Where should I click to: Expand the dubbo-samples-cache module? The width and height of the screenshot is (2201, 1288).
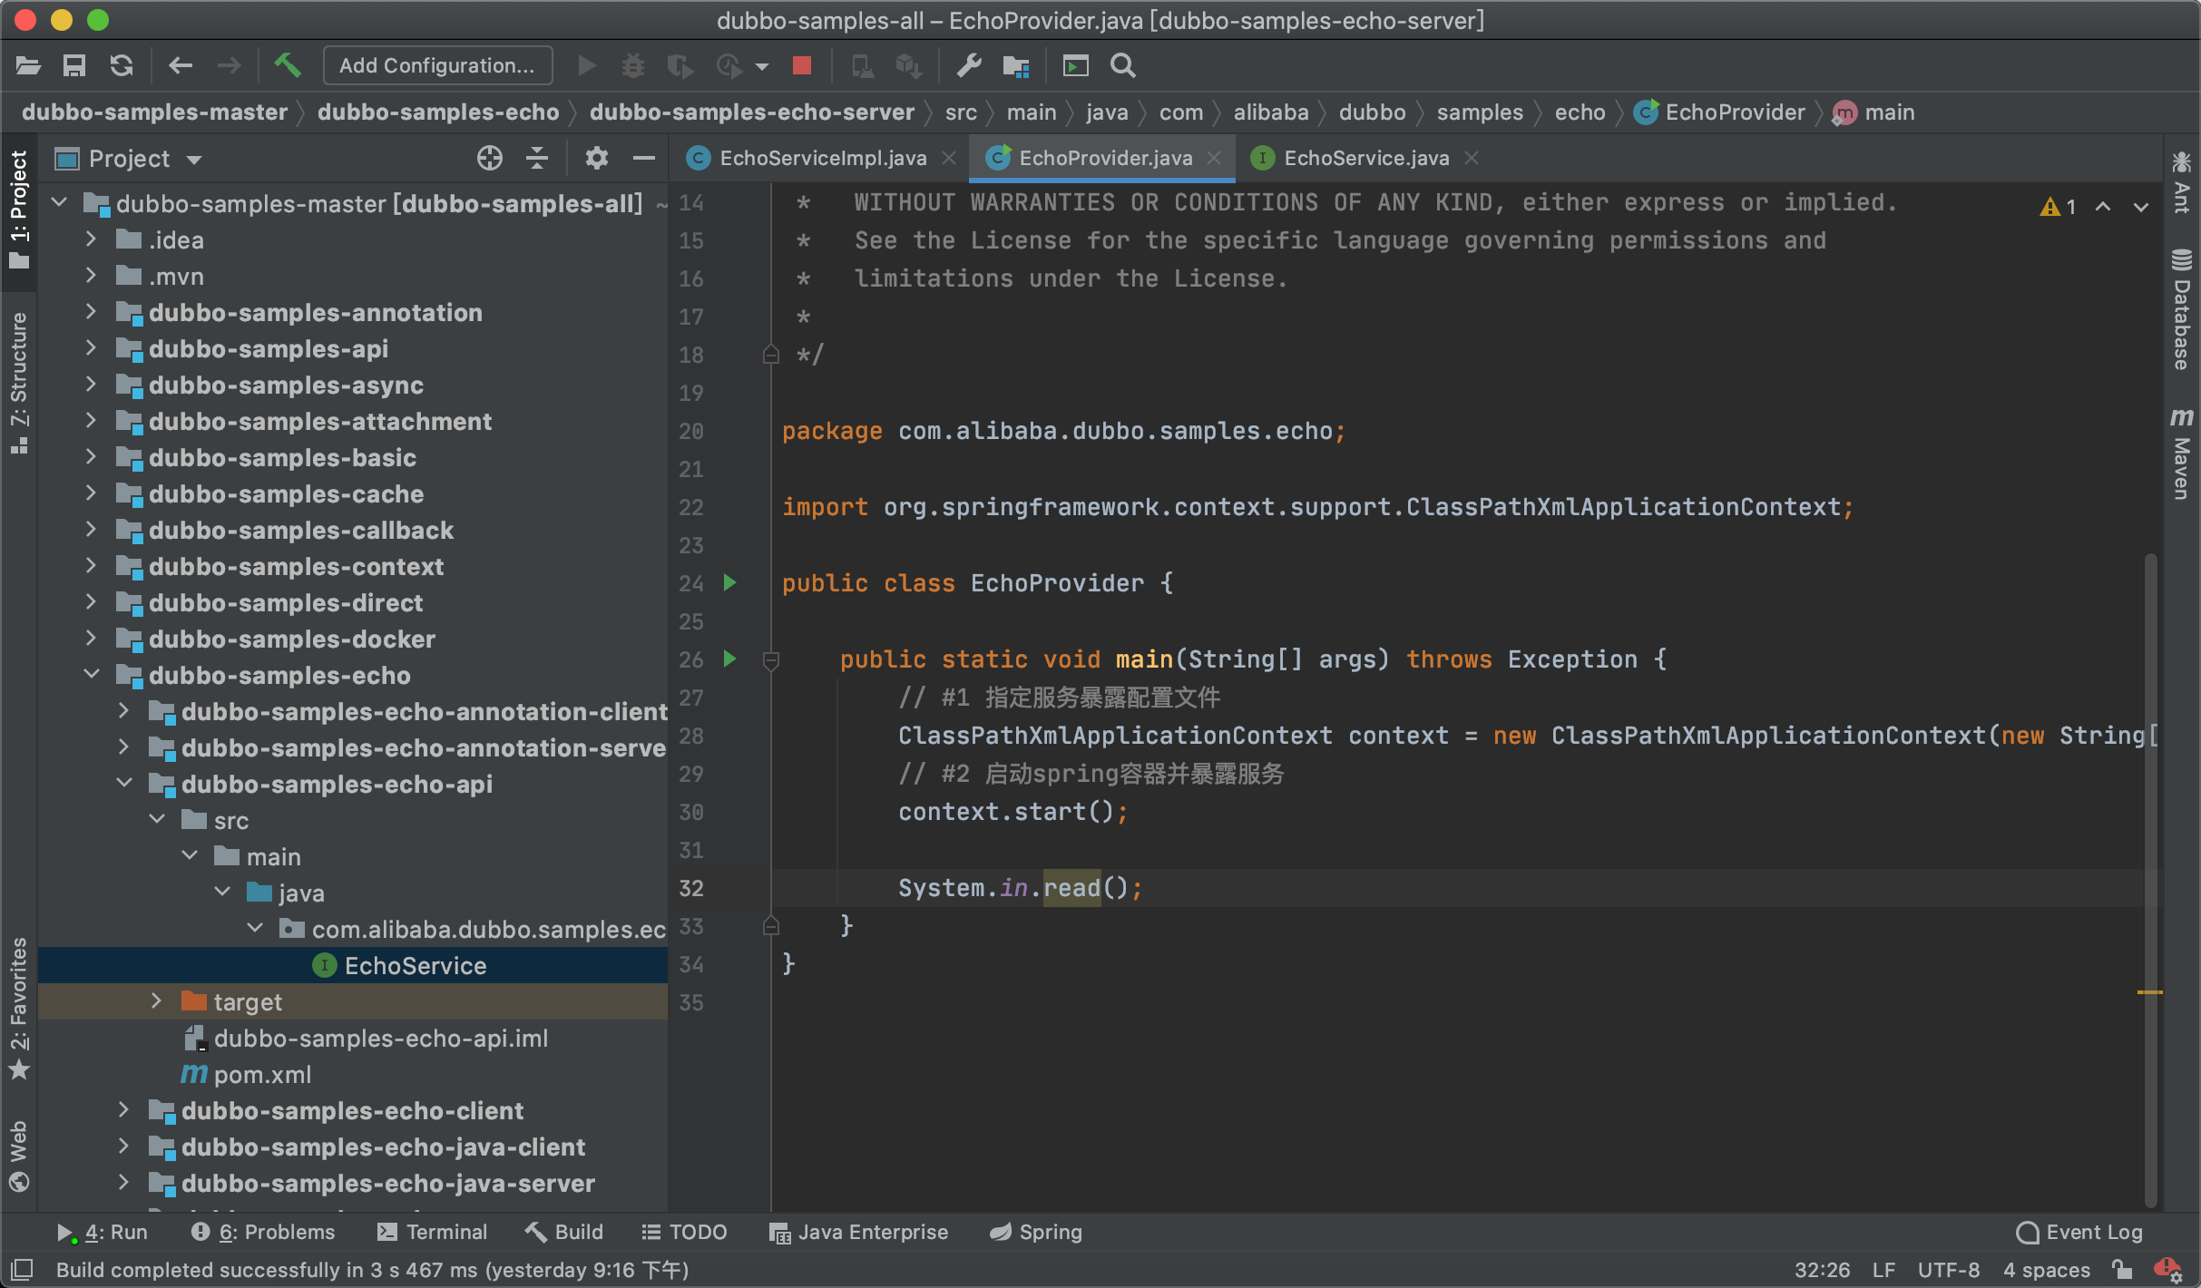click(91, 493)
